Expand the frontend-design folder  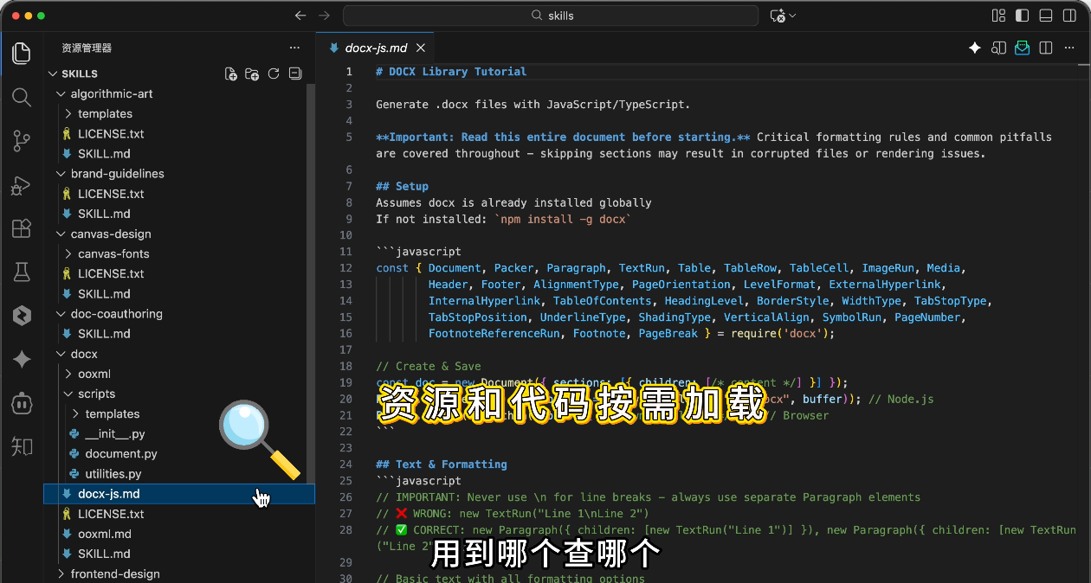point(115,573)
